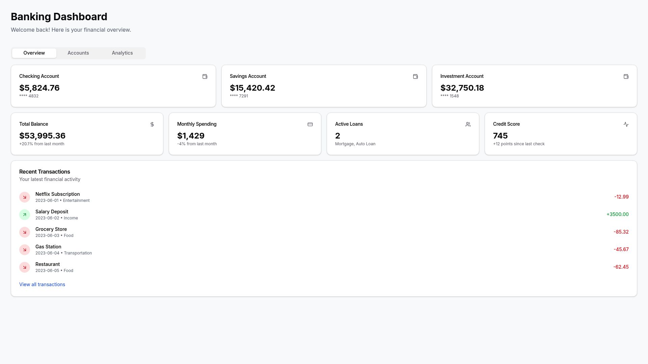This screenshot has height=364, width=648.
Task: Switch to the Accounts tab
Action: point(78,53)
